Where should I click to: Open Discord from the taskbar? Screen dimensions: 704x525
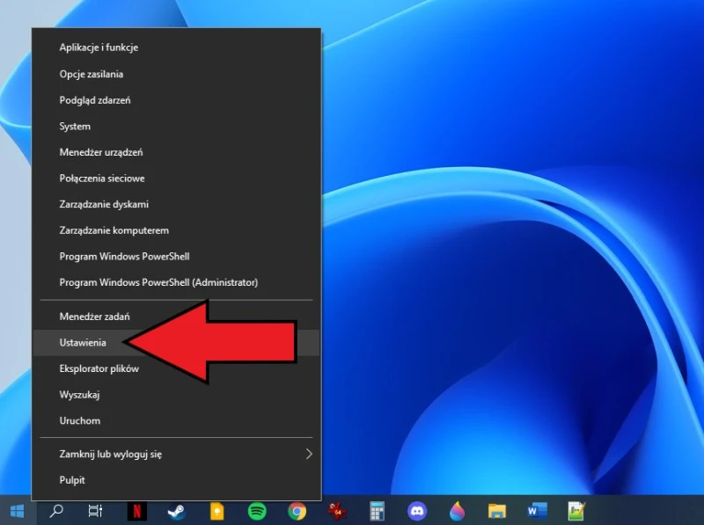pyautogui.click(x=415, y=511)
